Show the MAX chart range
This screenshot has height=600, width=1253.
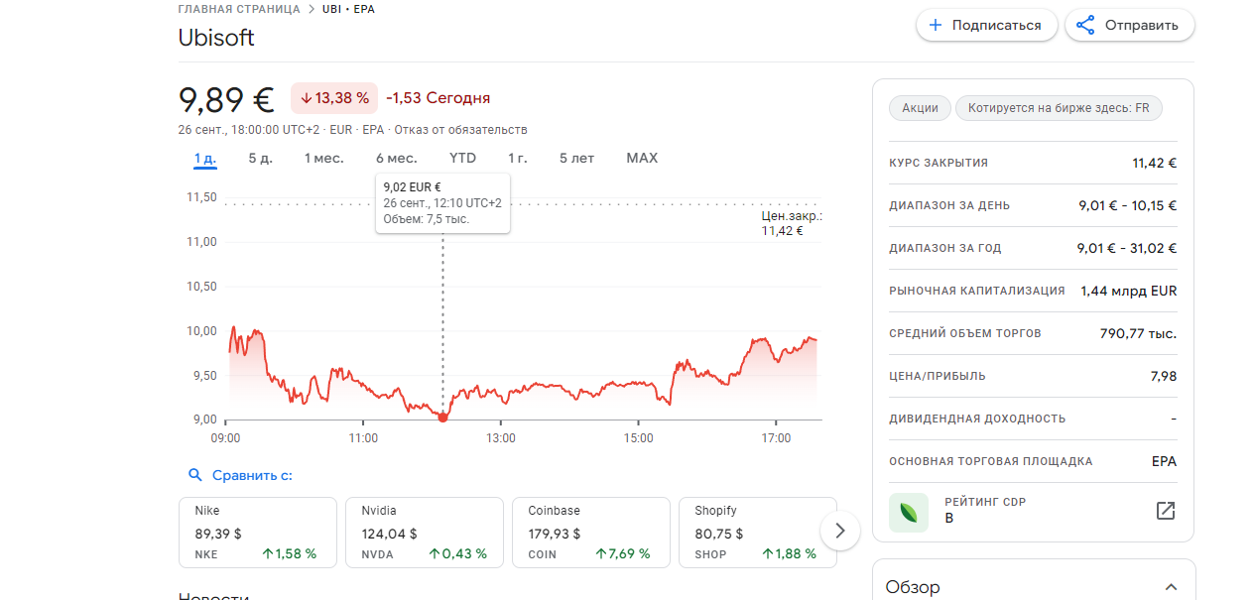coord(642,159)
